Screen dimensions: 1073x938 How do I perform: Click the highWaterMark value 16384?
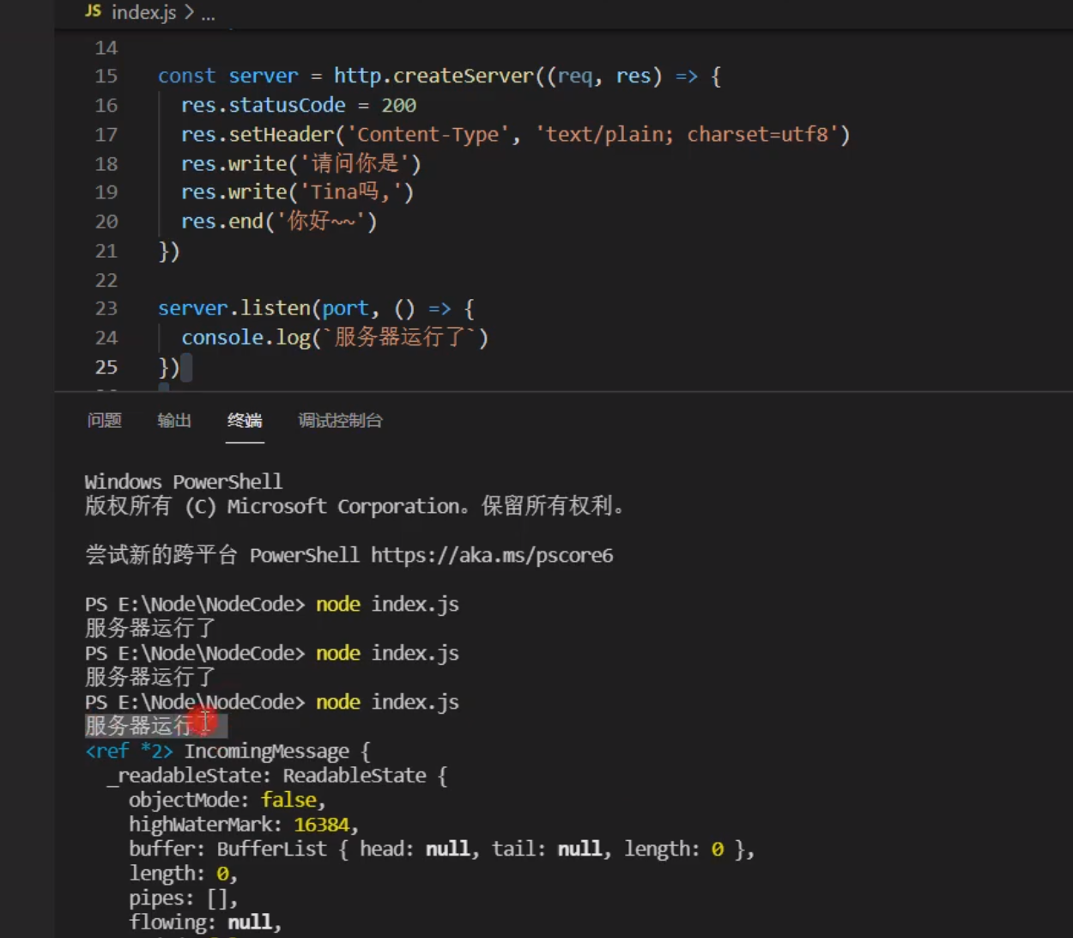click(x=321, y=825)
